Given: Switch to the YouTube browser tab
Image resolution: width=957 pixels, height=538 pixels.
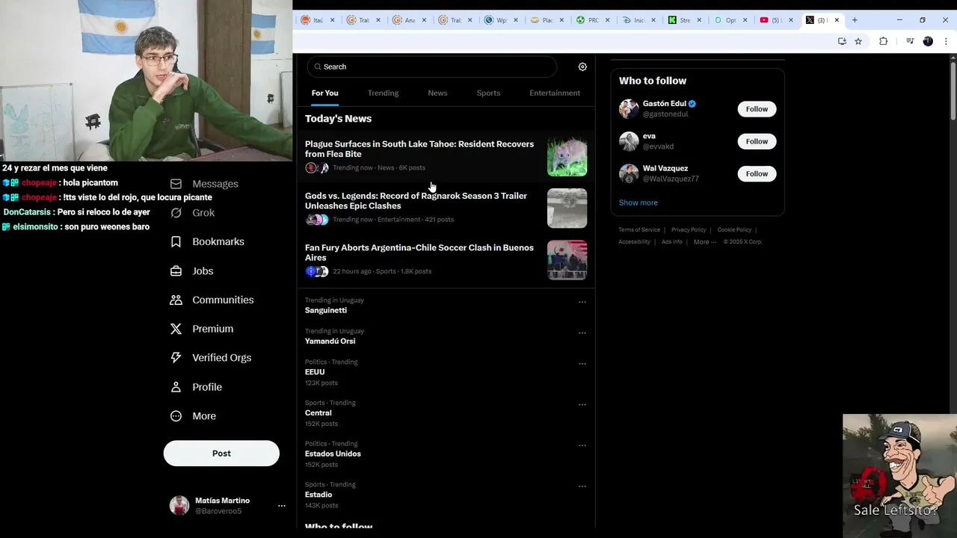Looking at the screenshot, I should click(x=775, y=20).
